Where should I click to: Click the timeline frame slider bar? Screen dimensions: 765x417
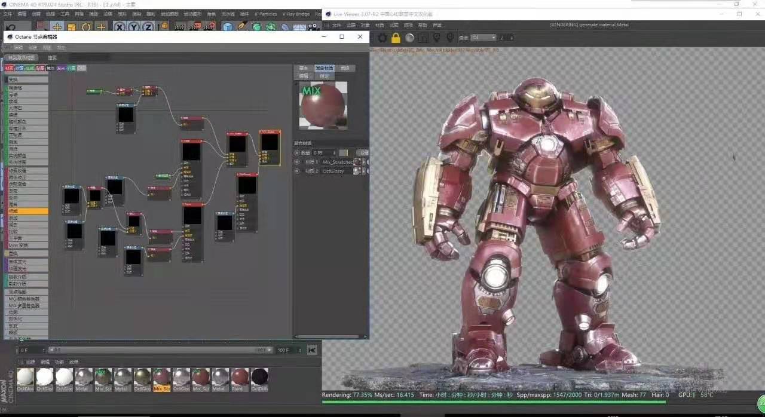coord(160,350)
